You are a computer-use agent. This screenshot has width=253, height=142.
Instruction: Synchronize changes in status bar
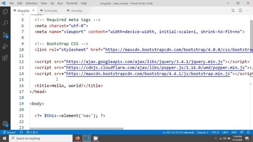(x=21, y=133)
